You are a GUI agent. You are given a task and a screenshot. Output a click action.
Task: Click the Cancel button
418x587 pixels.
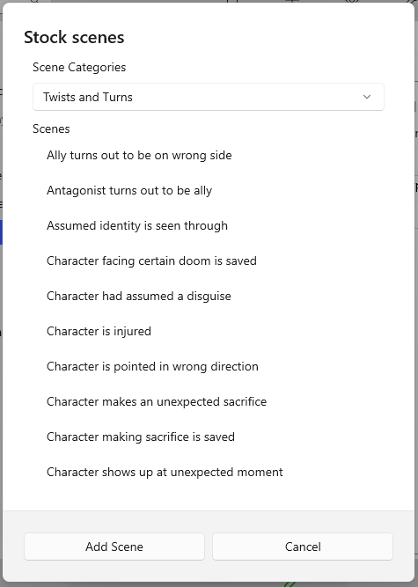point(303,547)
